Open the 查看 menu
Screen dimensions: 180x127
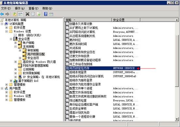pyautogui.click(x=33, y=8)
